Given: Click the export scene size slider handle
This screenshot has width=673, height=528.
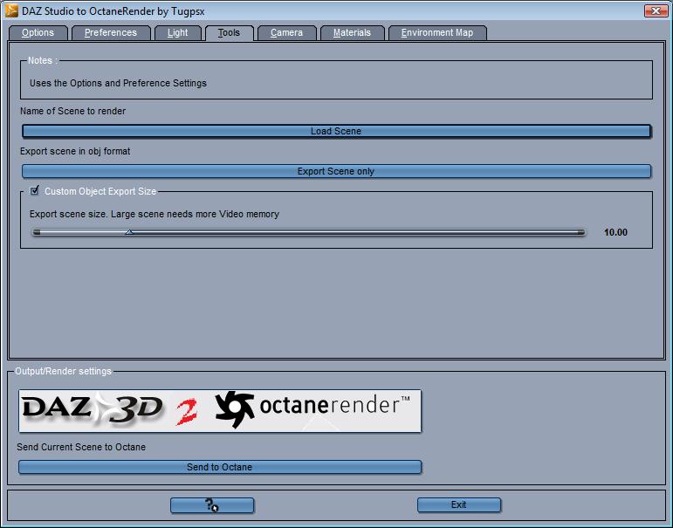Looking at the screenshot, I should (129, 232).
